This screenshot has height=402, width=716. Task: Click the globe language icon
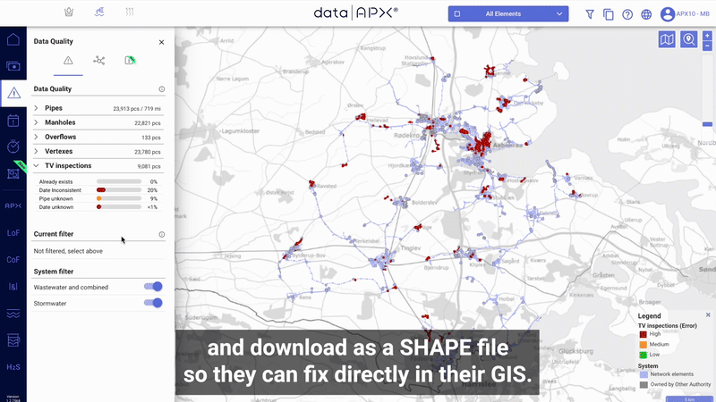click(646, 14)
